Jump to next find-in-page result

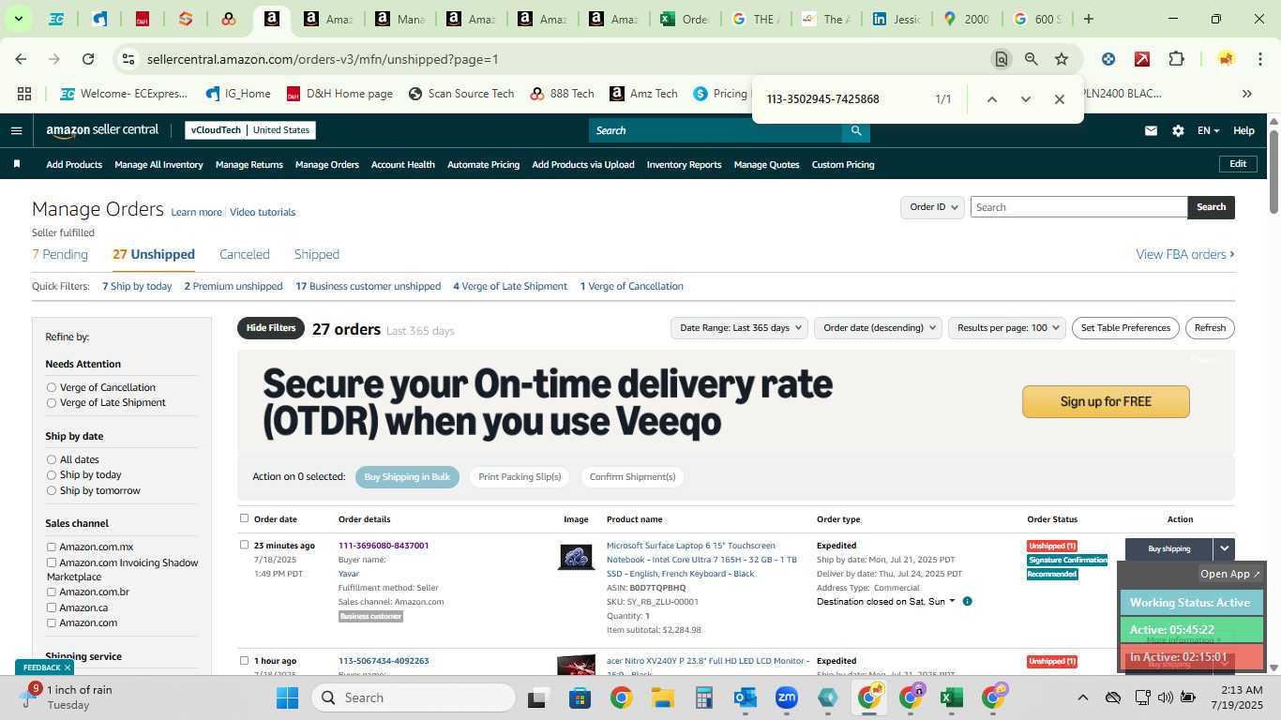pos(1025,99)
